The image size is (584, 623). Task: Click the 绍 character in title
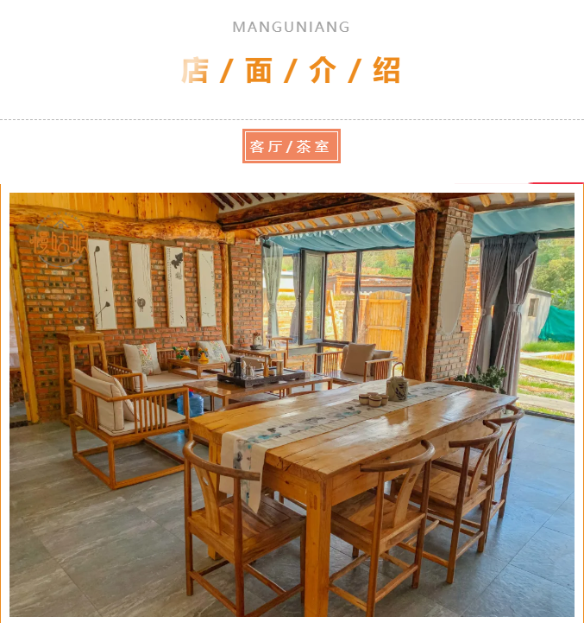pos(386,70)
